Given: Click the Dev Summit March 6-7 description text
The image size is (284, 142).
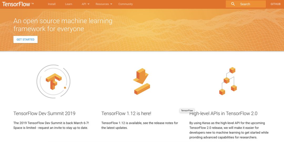Looking at the screenshot, I should [x=51, y=125].
